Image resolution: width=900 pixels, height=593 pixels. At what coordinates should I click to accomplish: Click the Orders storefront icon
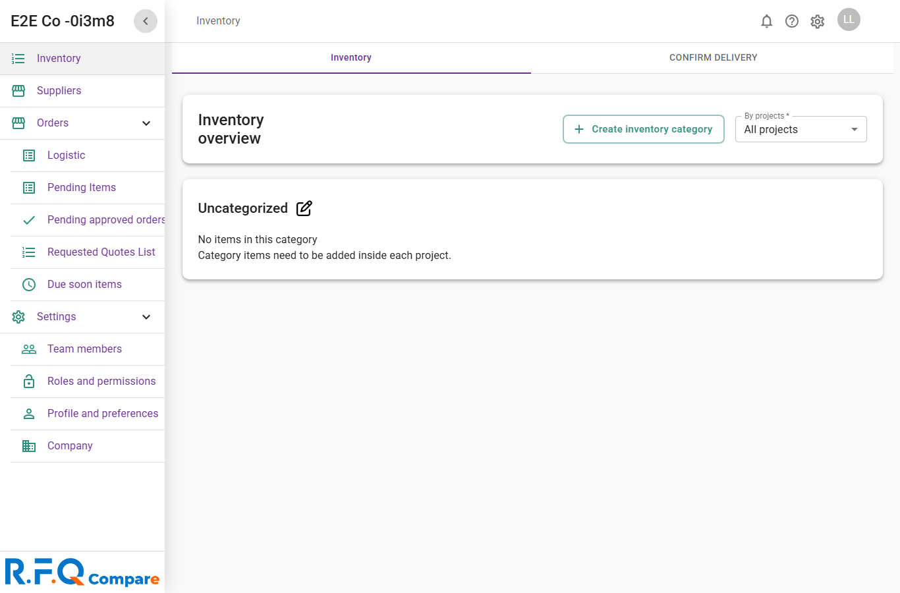pyautogui.click(x=18, y=123)
